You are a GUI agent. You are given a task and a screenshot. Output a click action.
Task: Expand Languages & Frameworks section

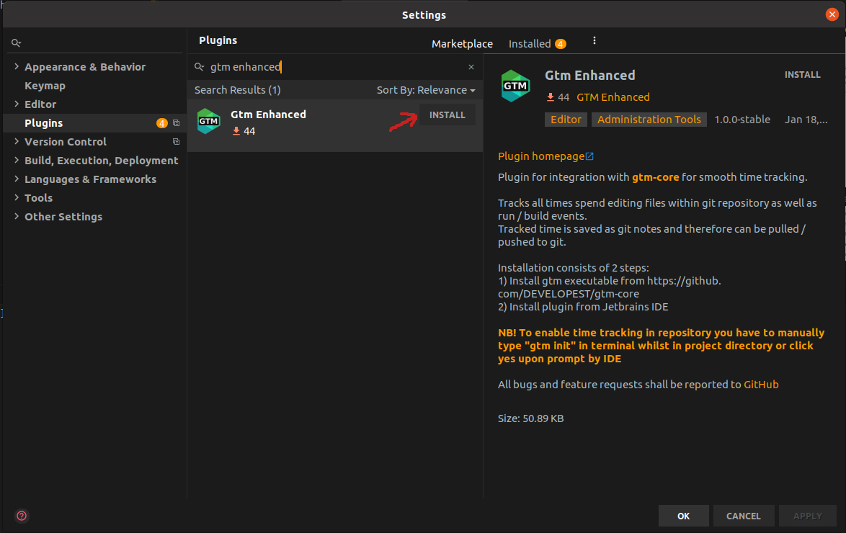coord(17,179)
